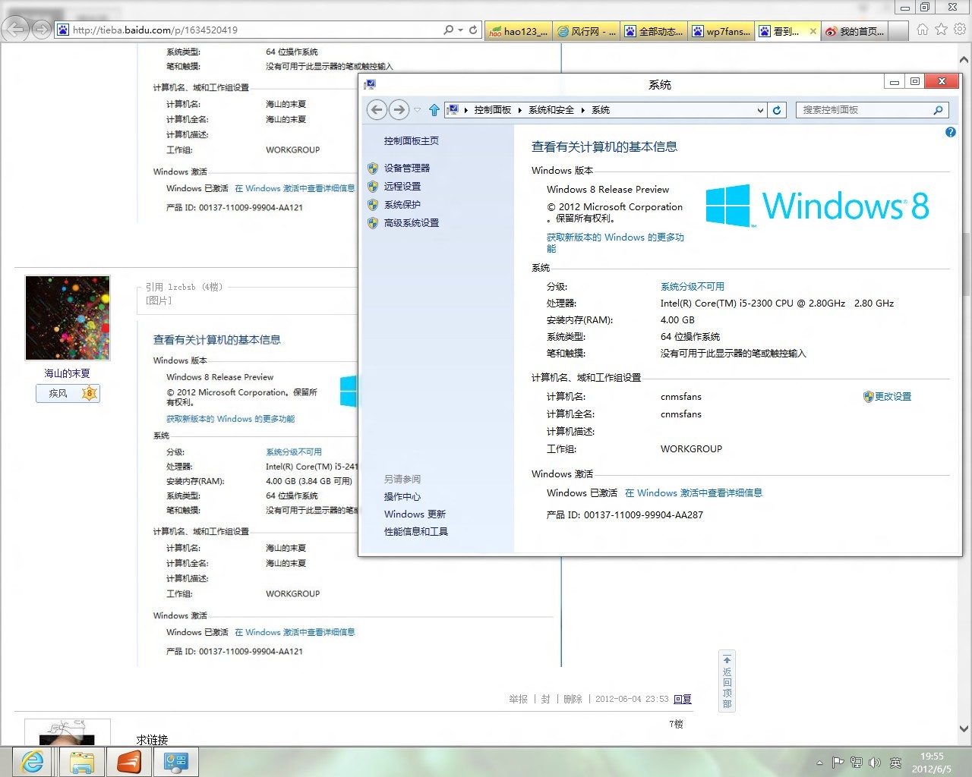Select the 系统和安全 breadcrumb segment
Screen dimensions: 972x777
point(551,110)
